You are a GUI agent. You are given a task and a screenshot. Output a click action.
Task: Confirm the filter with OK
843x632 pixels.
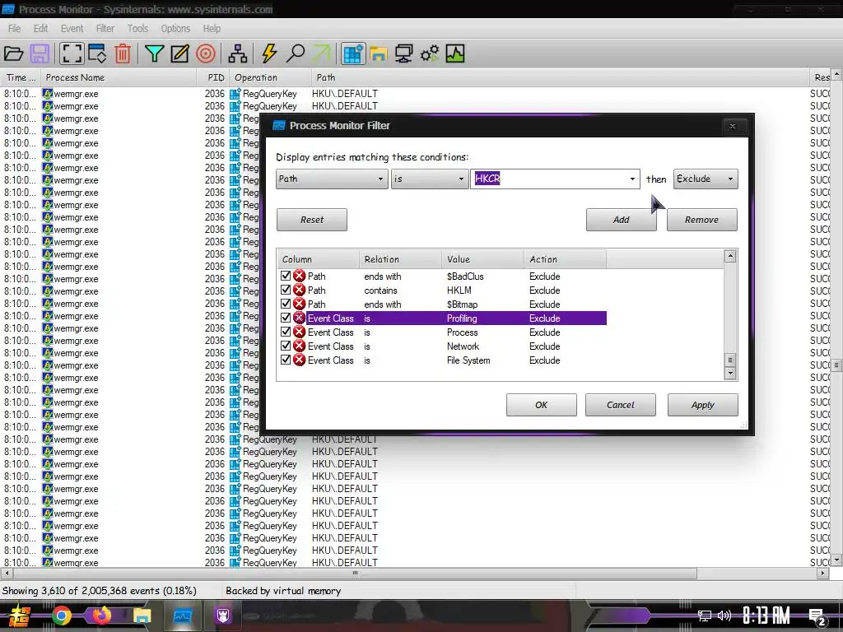coord(542,405)
